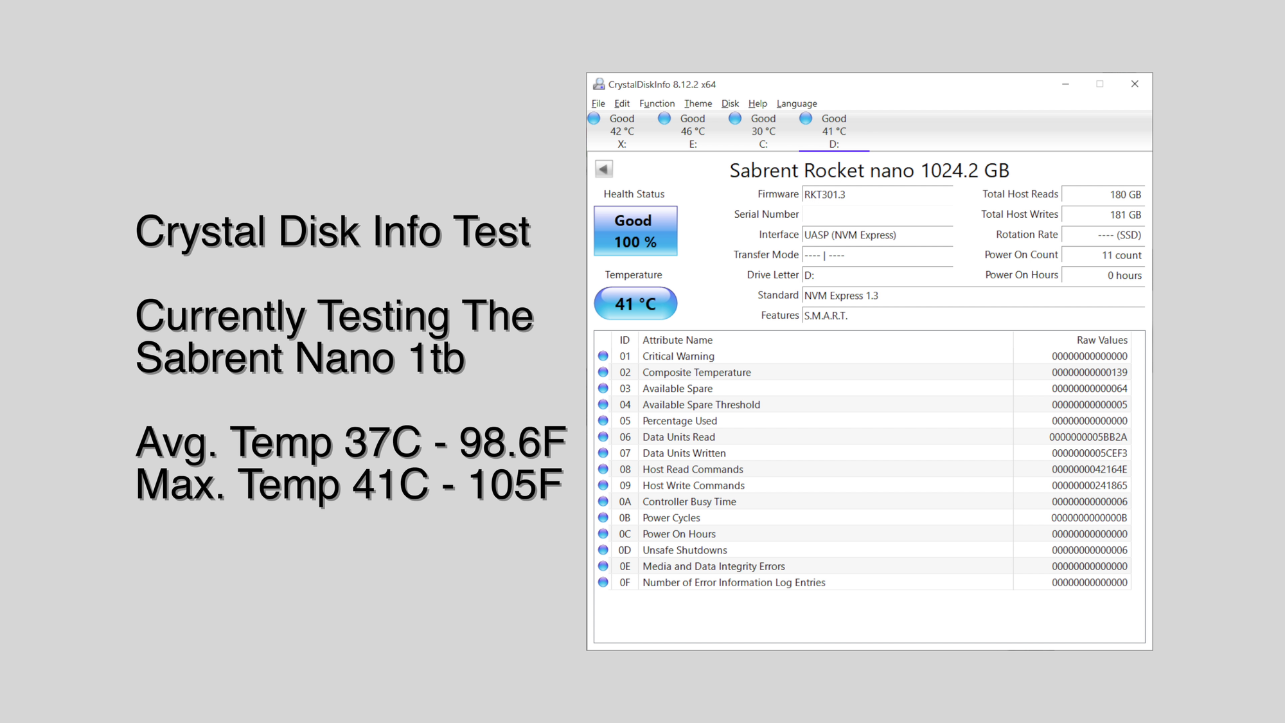Open the Edit menu
This screenshot has height=723, width=1285.
[622, 103]
